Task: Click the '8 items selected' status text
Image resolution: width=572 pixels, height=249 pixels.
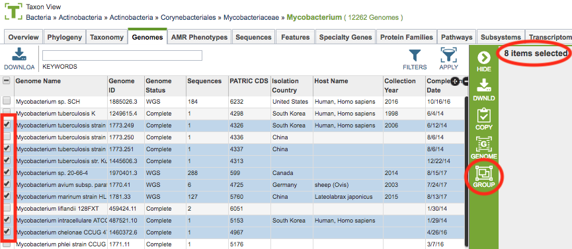Action: point(536,53)
